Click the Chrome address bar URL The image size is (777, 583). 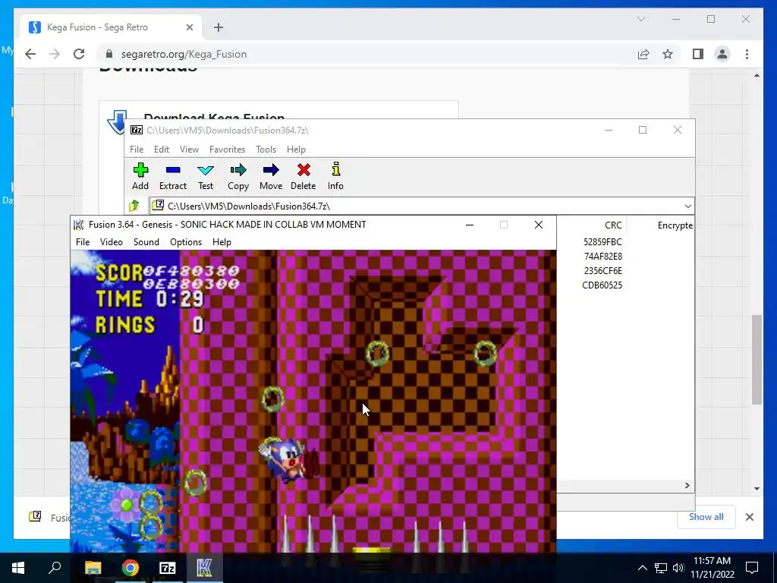pos(184,54)
